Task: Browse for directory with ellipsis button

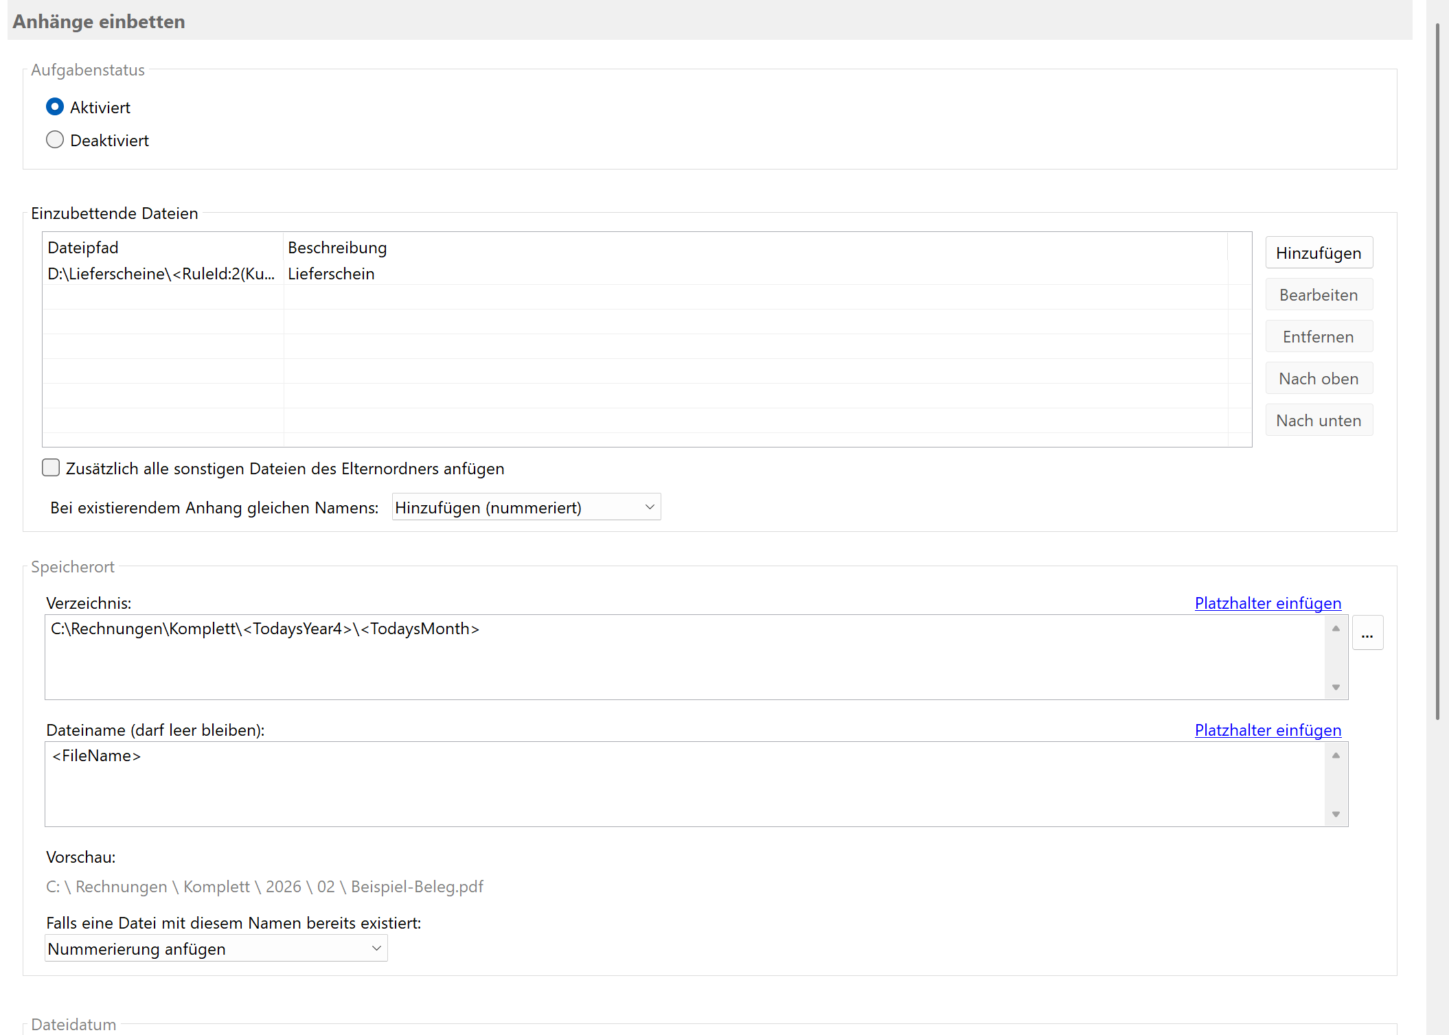Action: coord(1367,633)
